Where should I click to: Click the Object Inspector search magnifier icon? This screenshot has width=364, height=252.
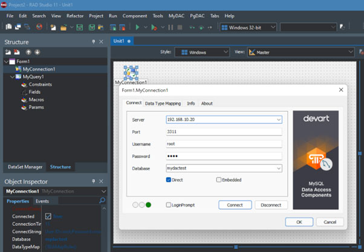102,200
